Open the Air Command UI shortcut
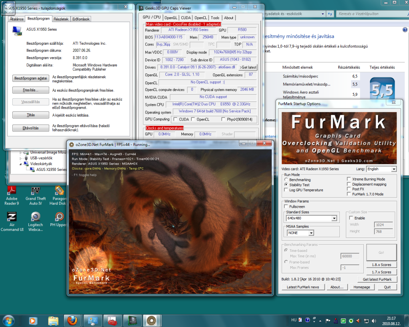This screenshot has width=409, height=327. tap(12, 222)
